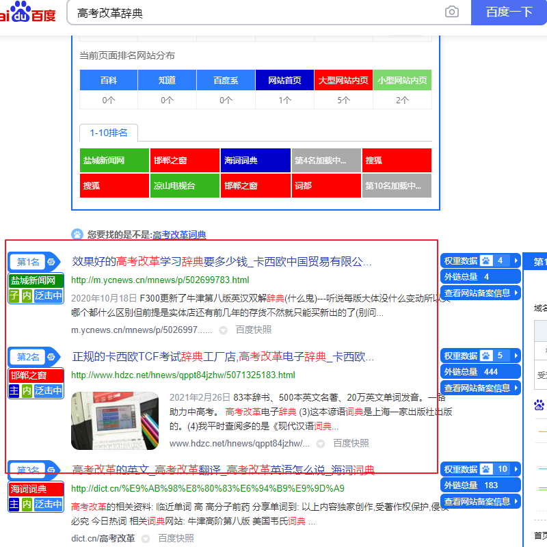Image resolution: width=547 pixels, height=547 pixels.
Task: Click the 百度一下 search button
Action: (x=509, y=12)
